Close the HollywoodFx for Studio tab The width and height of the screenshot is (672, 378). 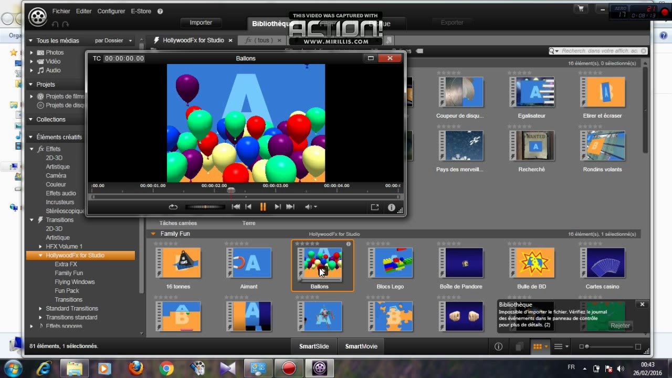tap(230, 40)
